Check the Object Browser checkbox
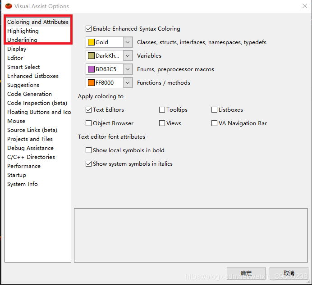312x285 pixels. pyautogui.click(x=88, y=123)
